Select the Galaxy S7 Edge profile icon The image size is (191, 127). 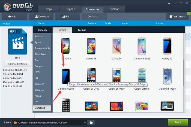(66, 76)
